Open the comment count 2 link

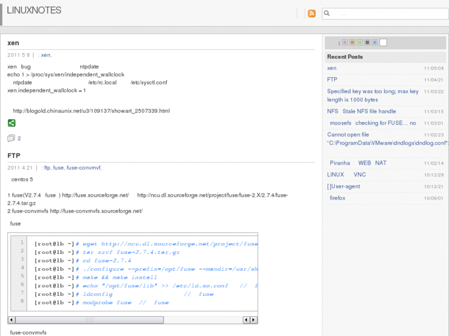coord(19,138)
